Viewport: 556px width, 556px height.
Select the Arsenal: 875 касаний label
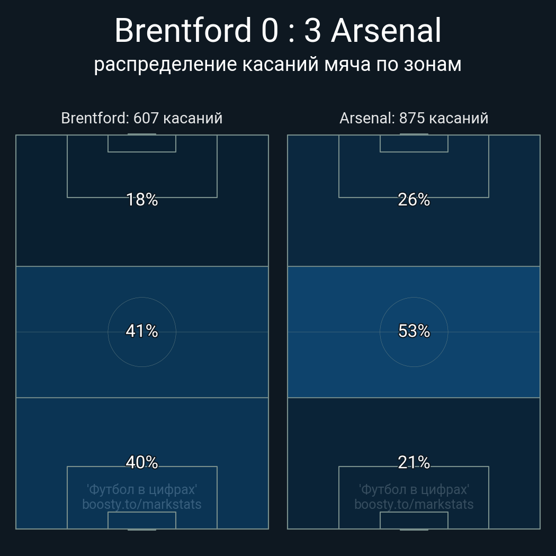pos(414,118)
